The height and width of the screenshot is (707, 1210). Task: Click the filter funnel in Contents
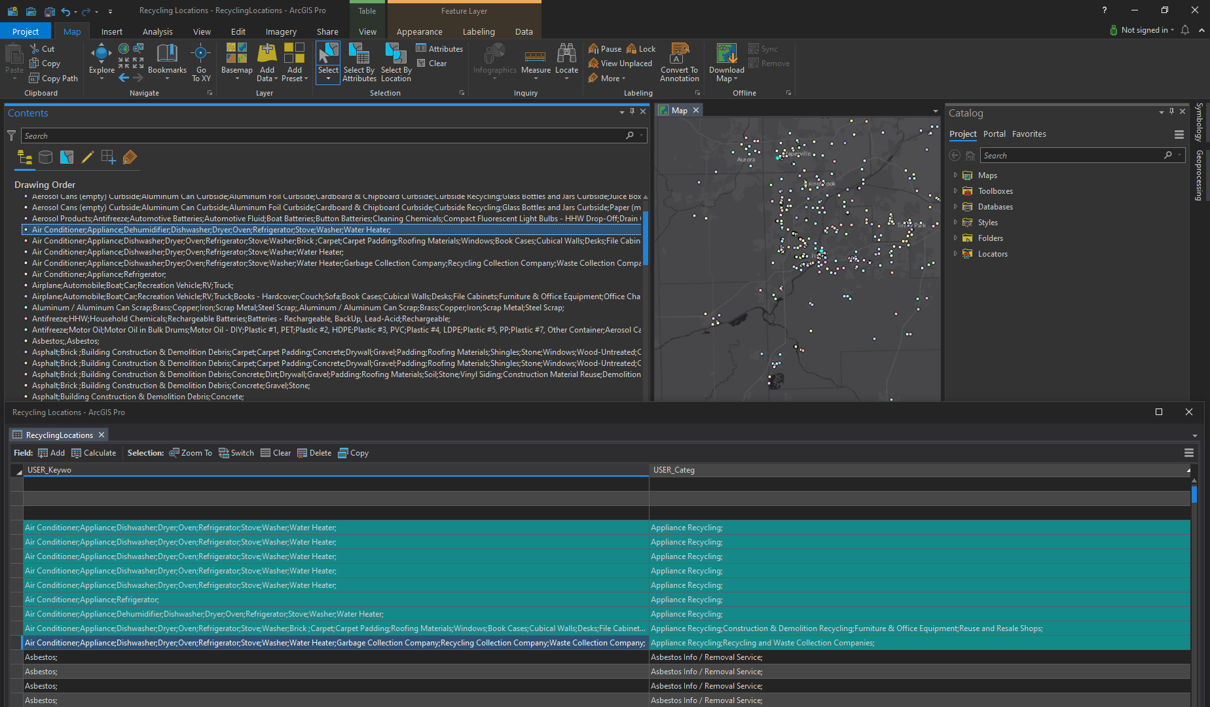[x=11, y=136]
